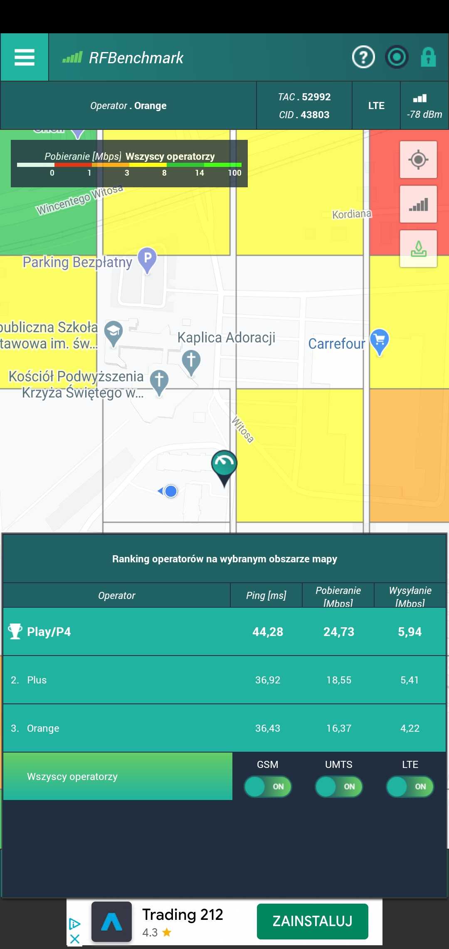Expand the Pobieranie legend panel

129,164
